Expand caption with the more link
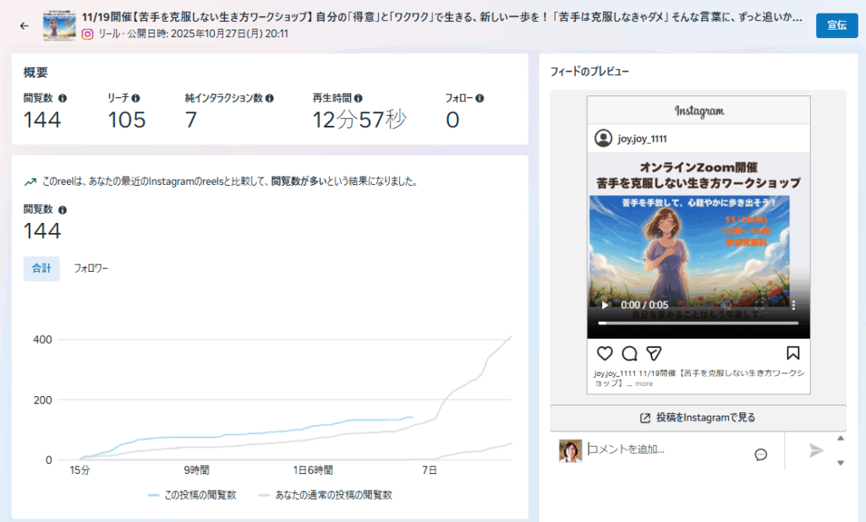This screenshot has height=522, width=866. 644,383
